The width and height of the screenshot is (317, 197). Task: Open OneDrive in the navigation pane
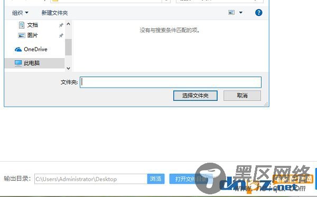coord(35,49)
